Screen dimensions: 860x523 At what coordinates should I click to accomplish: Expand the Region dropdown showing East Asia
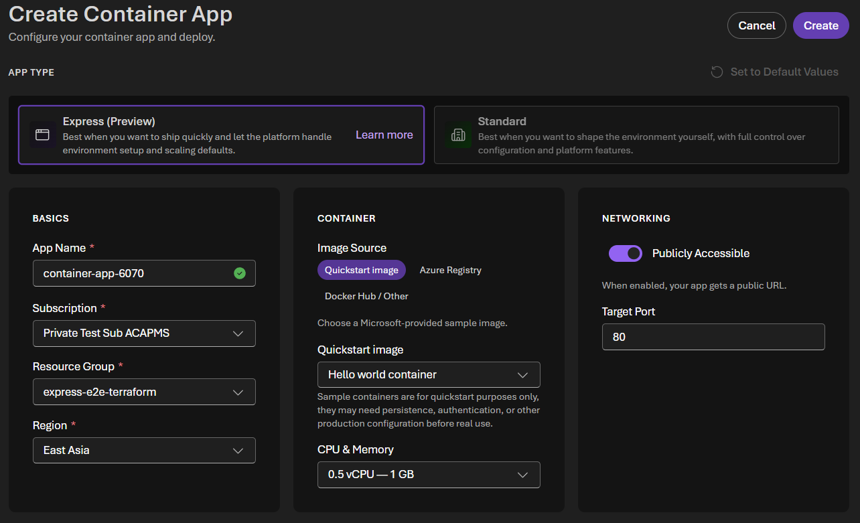[144, 450]
